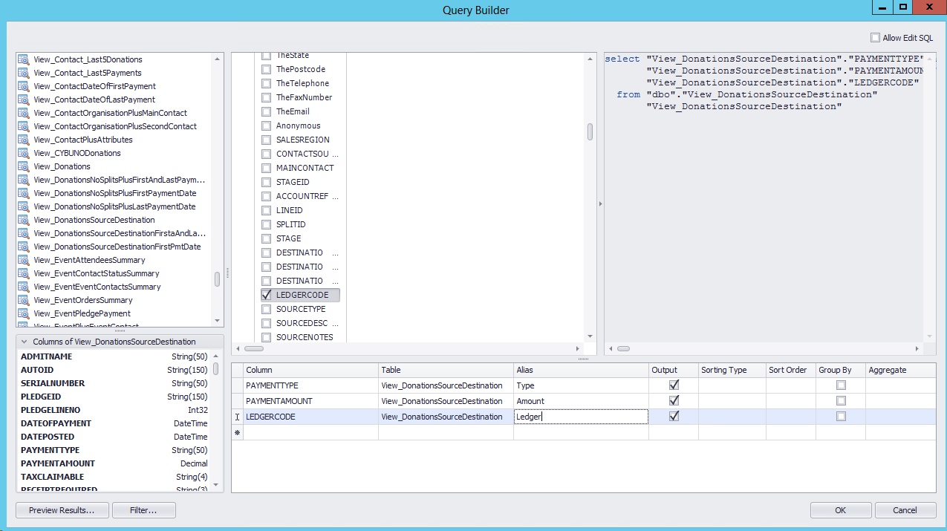The height and width of the screenshot is (531, 947).
Task: Click the View_ContactDateOfFirstPayment view icon
Action: coord(23,86)
